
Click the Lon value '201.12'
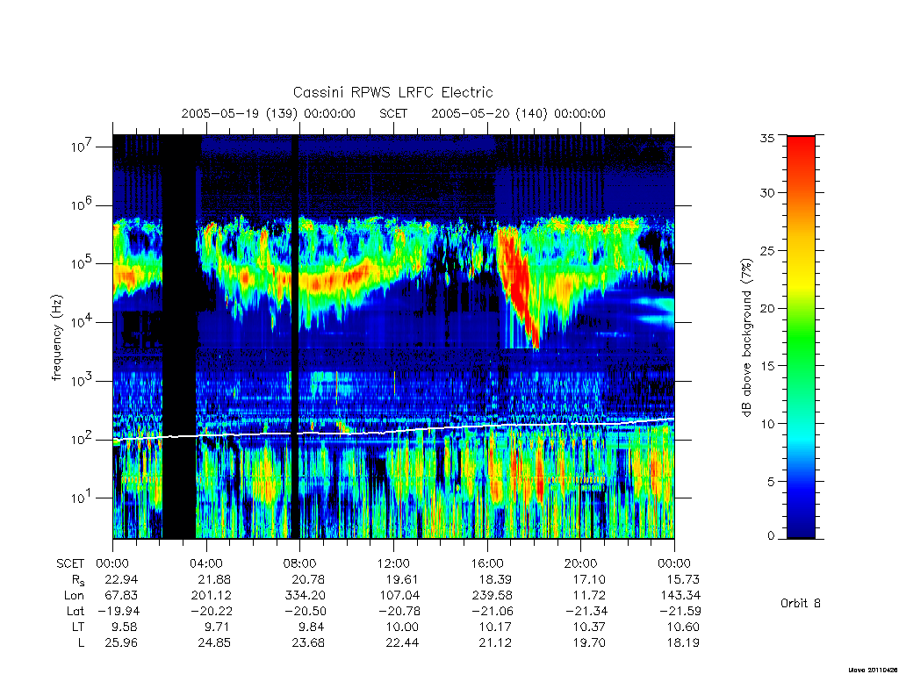[x=211, y=596]
